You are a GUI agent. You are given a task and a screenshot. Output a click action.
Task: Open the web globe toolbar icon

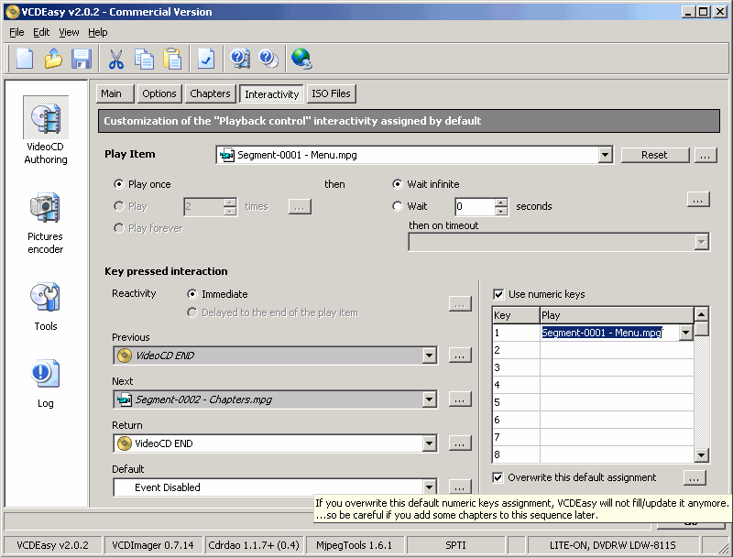point(301,59)
